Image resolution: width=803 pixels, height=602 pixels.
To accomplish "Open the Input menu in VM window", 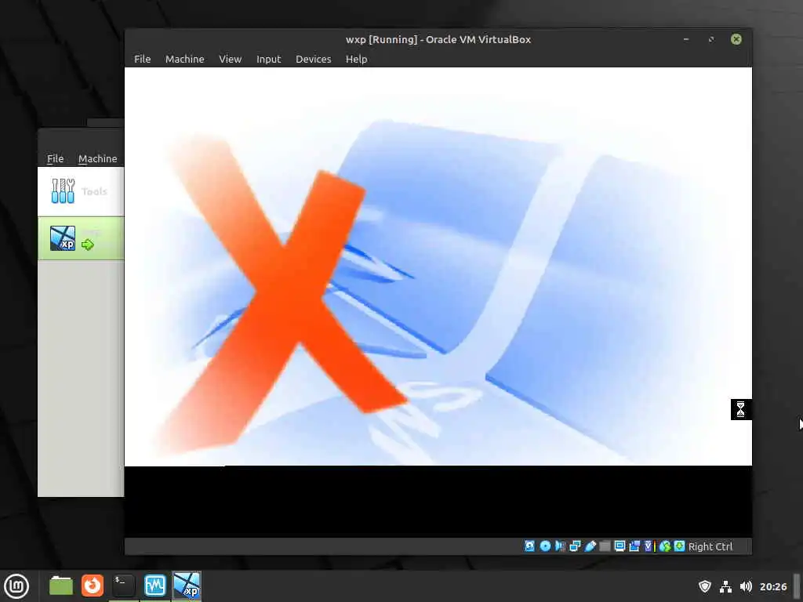I will pos(268,59).
